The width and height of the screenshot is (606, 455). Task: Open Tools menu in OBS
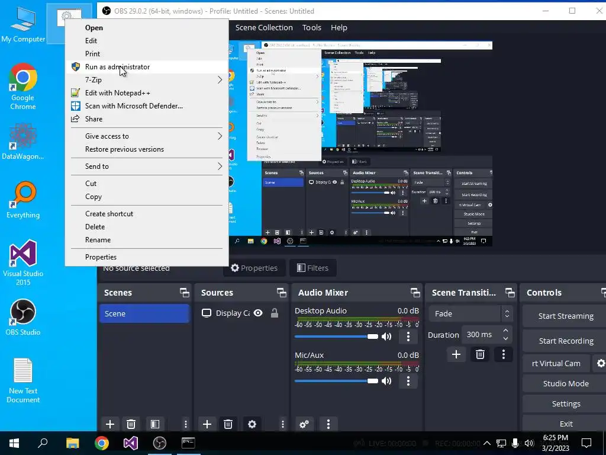[311, 27]
